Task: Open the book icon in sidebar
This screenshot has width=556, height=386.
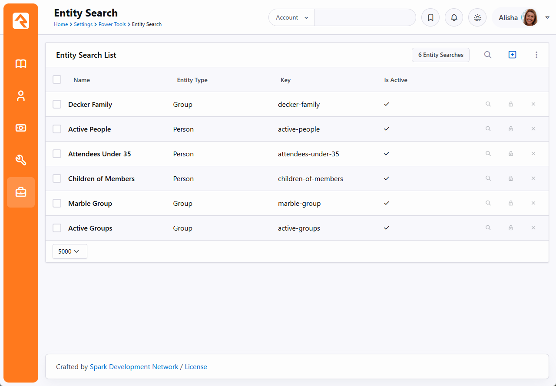Action: tap(21, 64)
